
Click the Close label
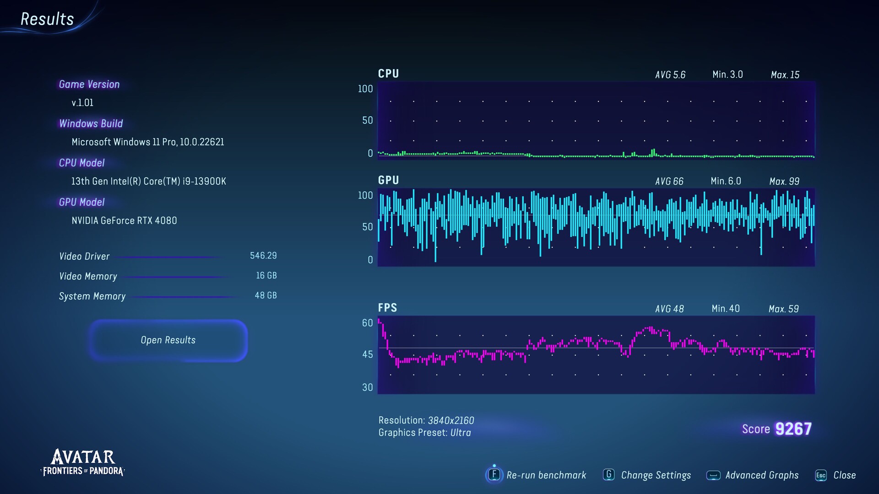click(844, 475)
